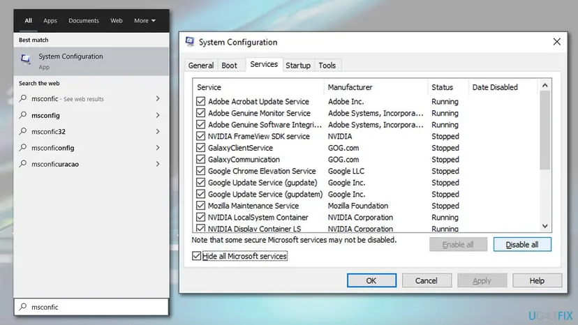
Task: Select the NVIDIA Corporation manufacturer cell for LocalSystem Container
Action: coord(360,218)
